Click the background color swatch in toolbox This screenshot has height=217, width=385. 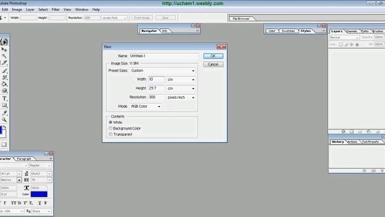4,134
